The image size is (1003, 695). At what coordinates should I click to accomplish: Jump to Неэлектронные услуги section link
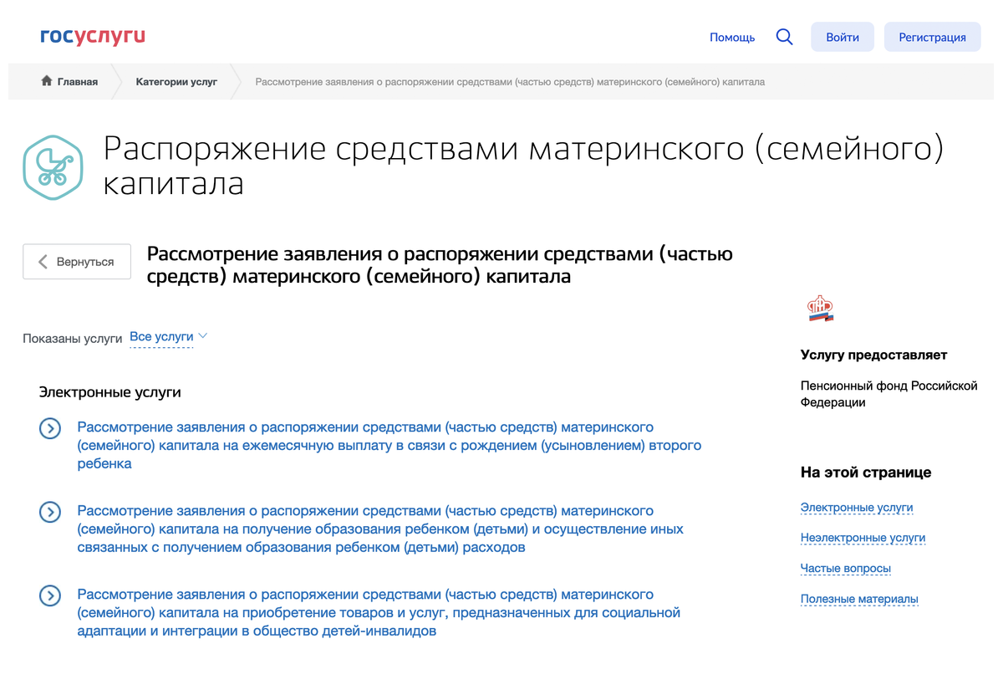[x=863, y=538]
